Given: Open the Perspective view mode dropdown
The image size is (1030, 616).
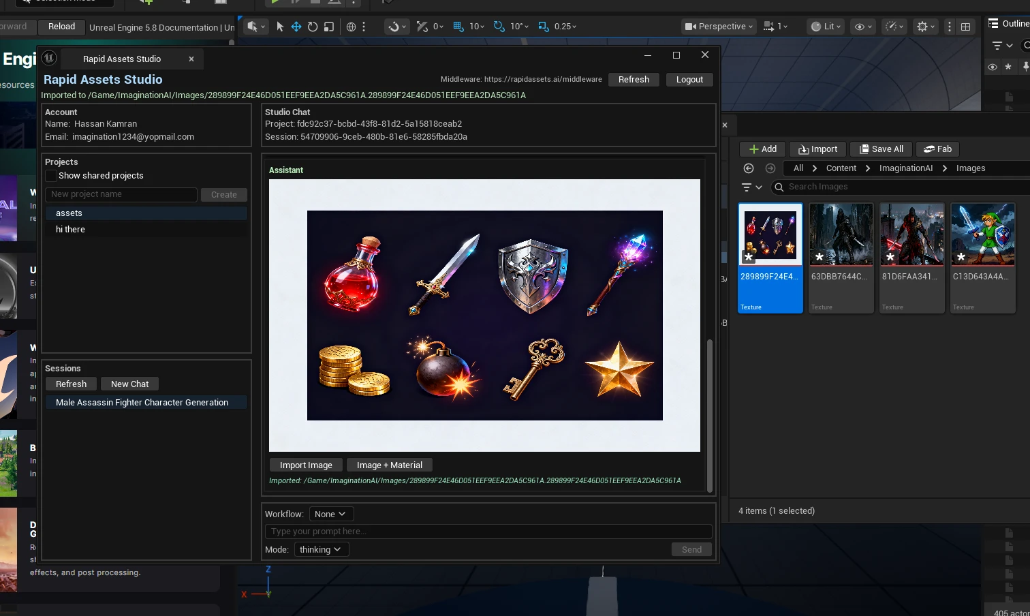Looking at the screenshot, I should pyautogui.click(x=719, y=27).
